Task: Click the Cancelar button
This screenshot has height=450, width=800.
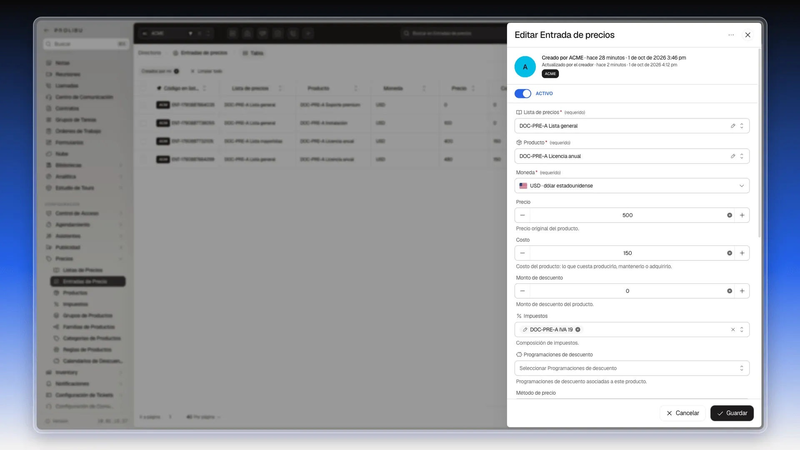Action: coord(682,413)
